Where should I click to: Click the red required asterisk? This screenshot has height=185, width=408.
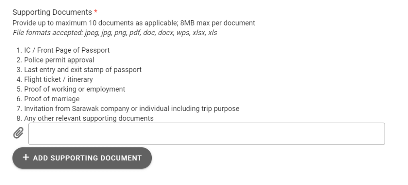tap(96, 12)
